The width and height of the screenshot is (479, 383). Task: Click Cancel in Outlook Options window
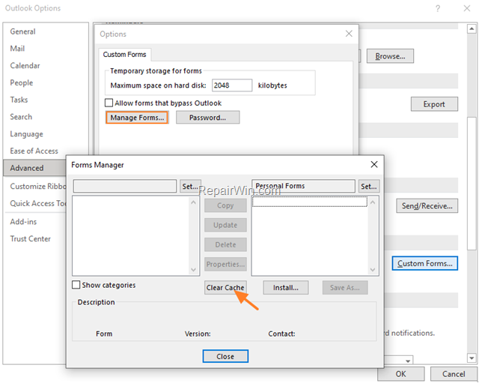pos(454,374)
